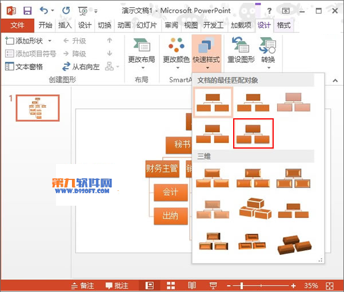
Task: Promote the shape with 升级
Action: [75, 41]
